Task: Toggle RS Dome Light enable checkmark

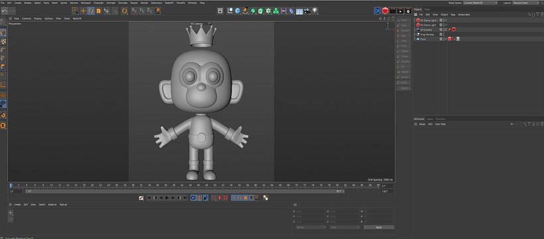Action: coord(445,25)
